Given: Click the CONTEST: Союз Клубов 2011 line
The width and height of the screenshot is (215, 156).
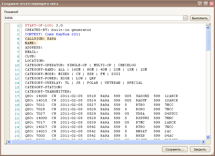Looking at the screenshot, I should pyautogui.click(x=52, y=34).
